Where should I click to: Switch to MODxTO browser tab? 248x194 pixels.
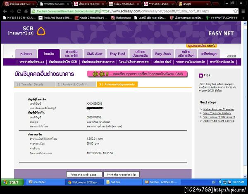[x=88, y=4]
